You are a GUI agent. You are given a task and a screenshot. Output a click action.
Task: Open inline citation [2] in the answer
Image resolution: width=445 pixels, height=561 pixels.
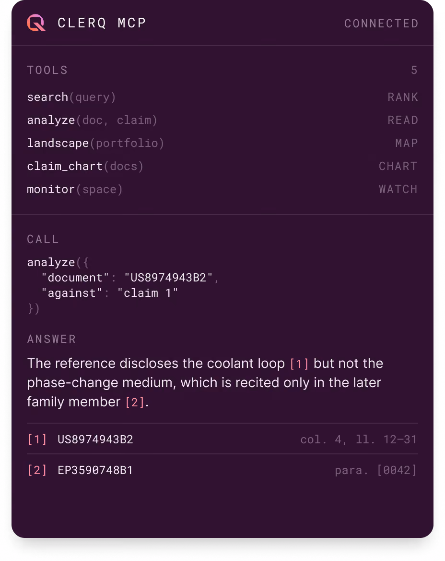[135, 402]
